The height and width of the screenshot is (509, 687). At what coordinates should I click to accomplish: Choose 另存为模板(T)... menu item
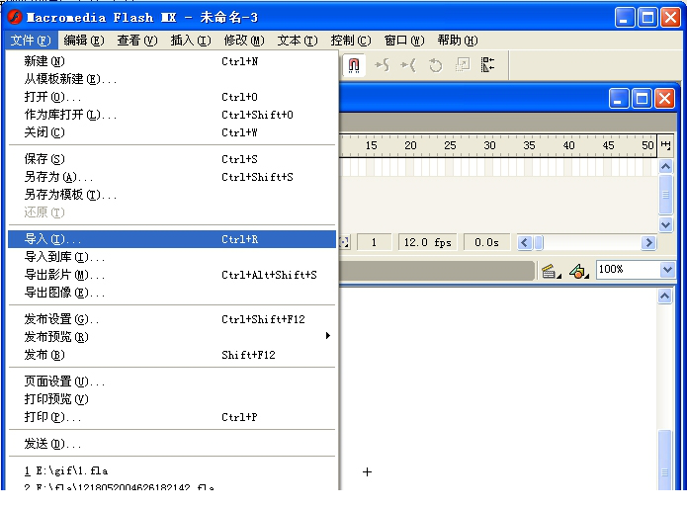[x=172, y=195]
